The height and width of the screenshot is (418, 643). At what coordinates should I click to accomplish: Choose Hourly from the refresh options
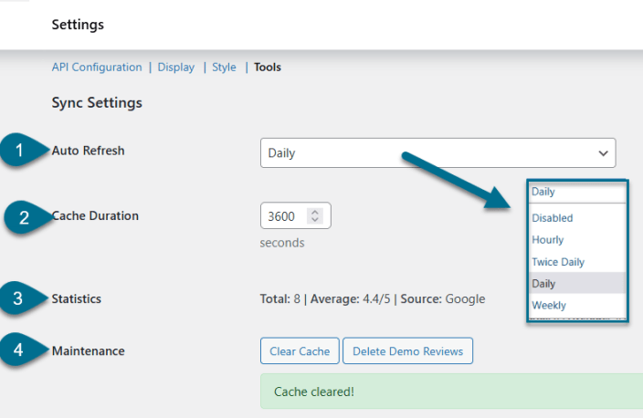point(548,240)
